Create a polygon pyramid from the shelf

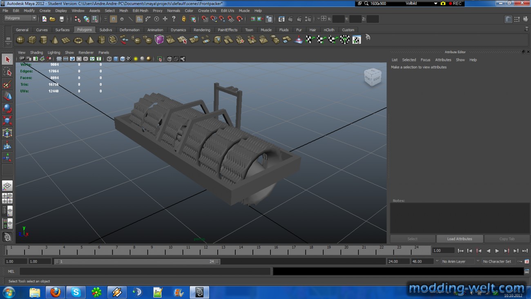click(x=90, y=40)
